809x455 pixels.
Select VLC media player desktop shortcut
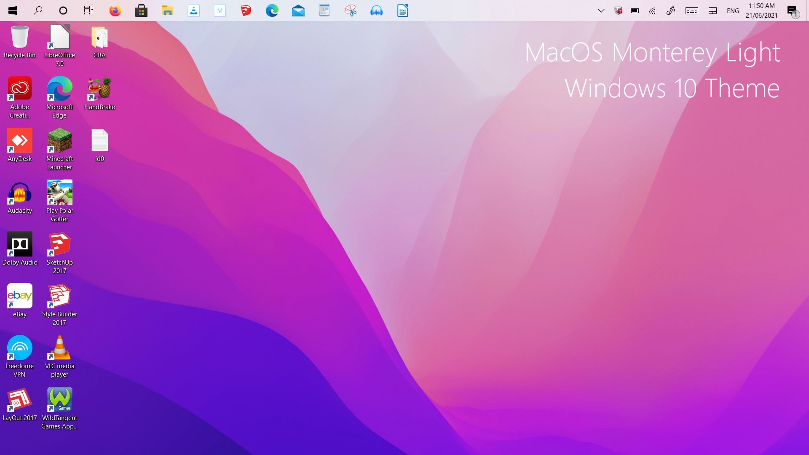59,357
